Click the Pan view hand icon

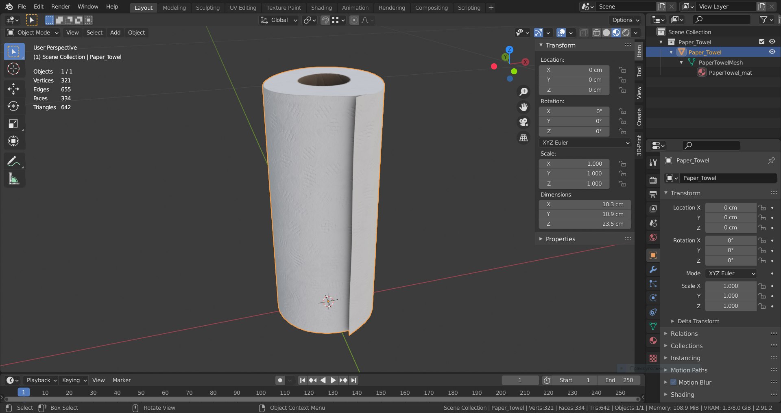[x=524, y=107]
